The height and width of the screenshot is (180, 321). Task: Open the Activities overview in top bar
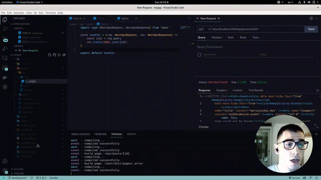[x=7, y=2]
